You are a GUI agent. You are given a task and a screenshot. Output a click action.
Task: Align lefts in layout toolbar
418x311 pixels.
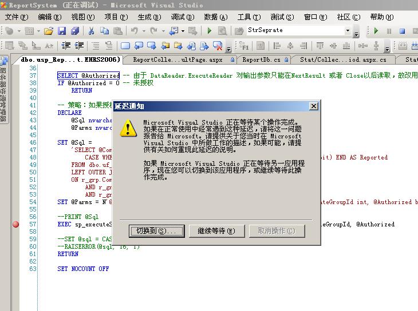(x=277, y=46)
